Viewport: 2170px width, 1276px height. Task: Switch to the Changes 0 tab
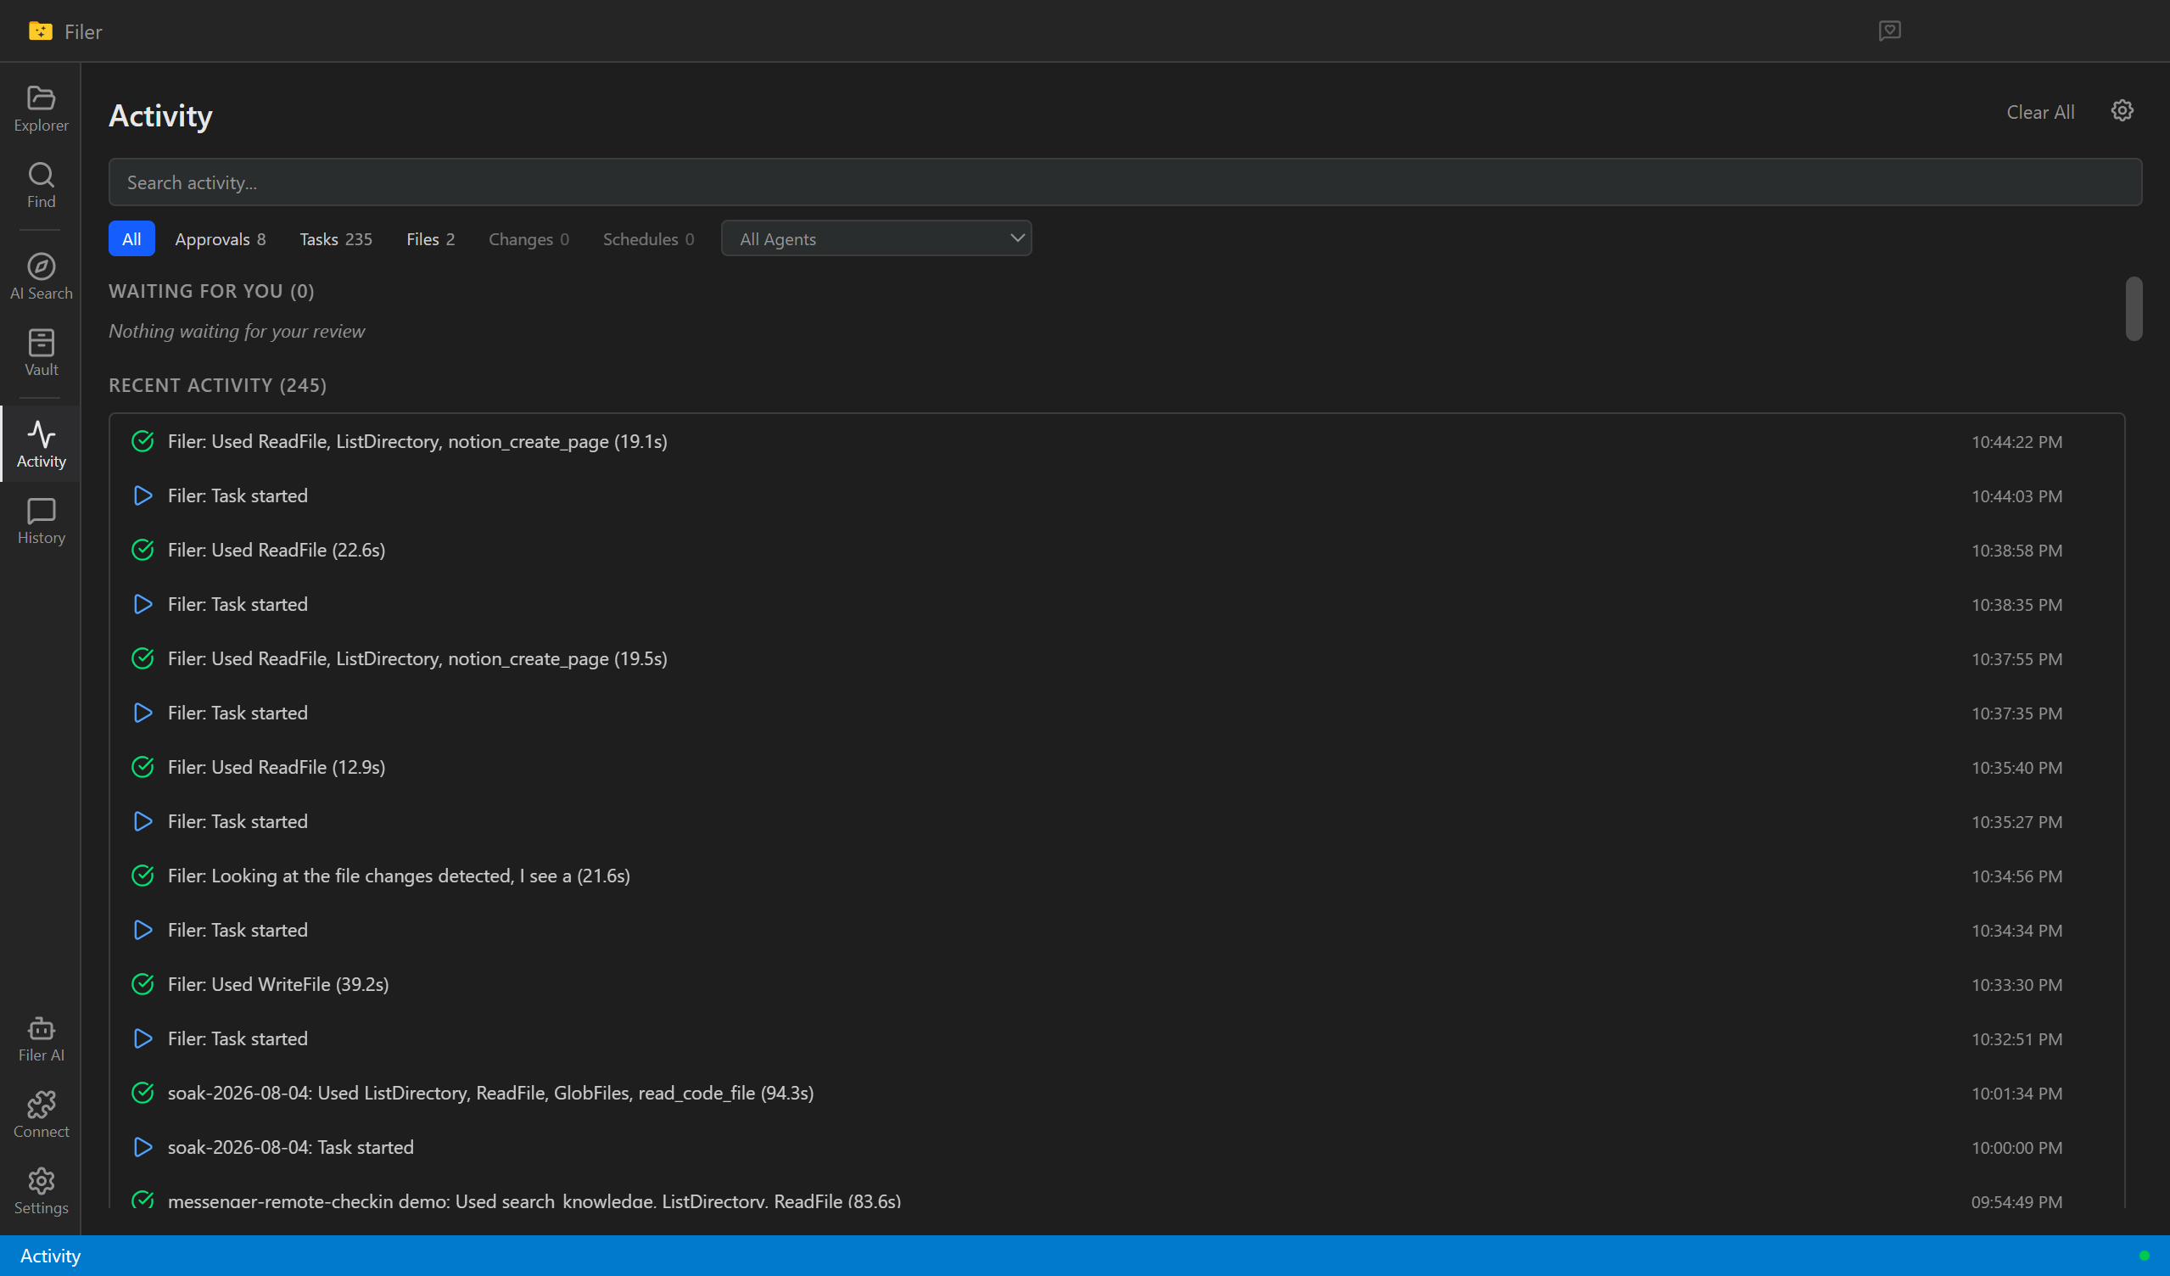529,238
